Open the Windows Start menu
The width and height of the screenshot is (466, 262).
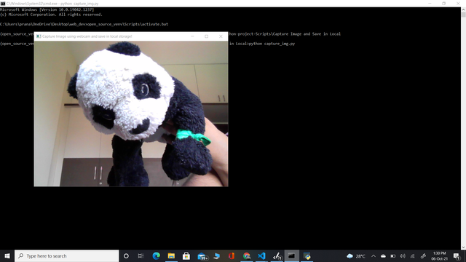[x=7, y=255]
